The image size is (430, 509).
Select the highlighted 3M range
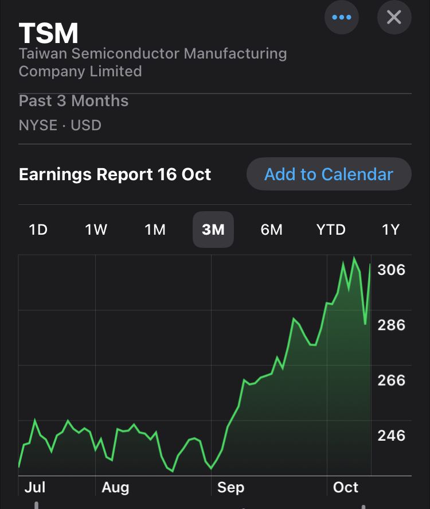pyautogui.click(x=213, y=230)
